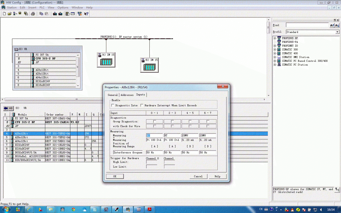Open the Options menu
The width and height of the screenshot is (341, 213).
pos(63,7)
